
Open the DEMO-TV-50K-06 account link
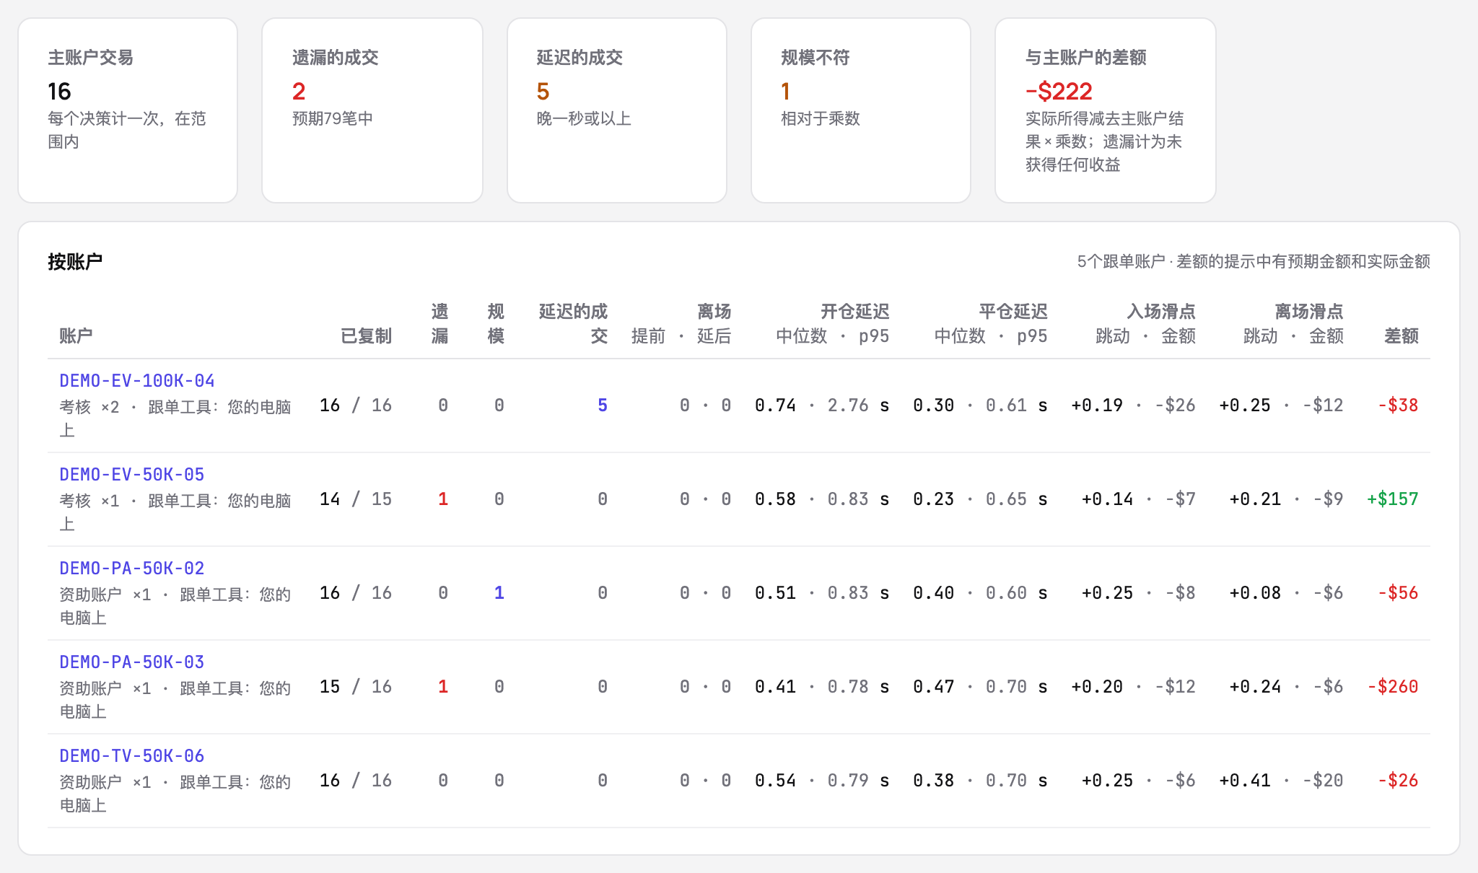point(132,755)
